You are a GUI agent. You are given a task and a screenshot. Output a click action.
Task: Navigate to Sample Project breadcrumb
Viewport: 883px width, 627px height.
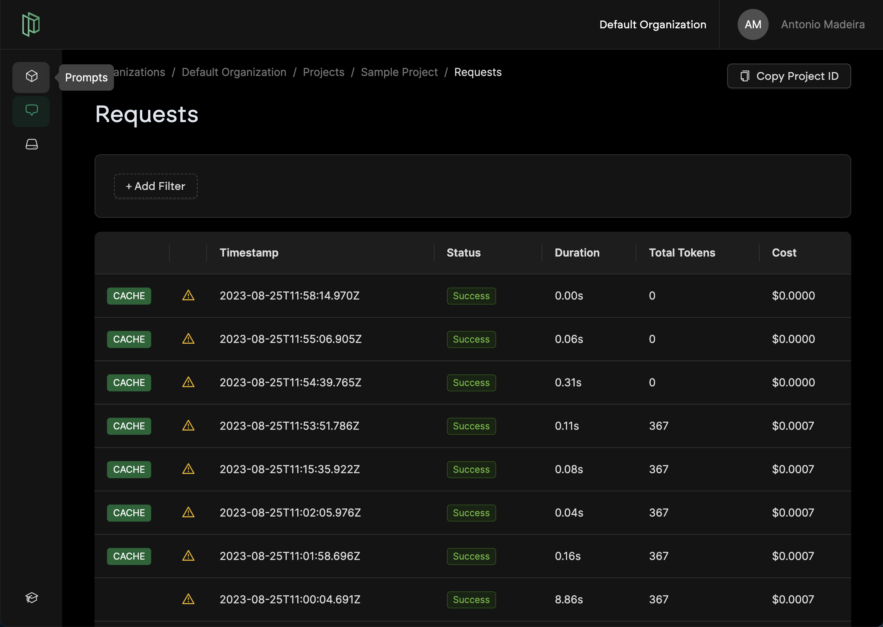[399, 72]
